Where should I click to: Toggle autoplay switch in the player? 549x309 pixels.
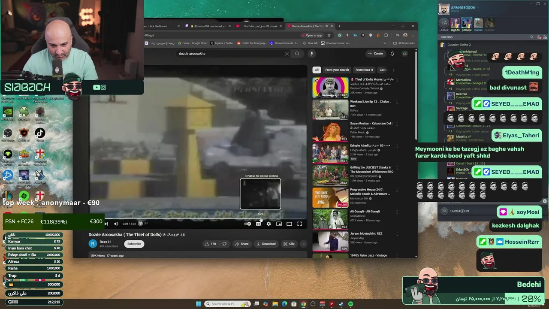247,224
